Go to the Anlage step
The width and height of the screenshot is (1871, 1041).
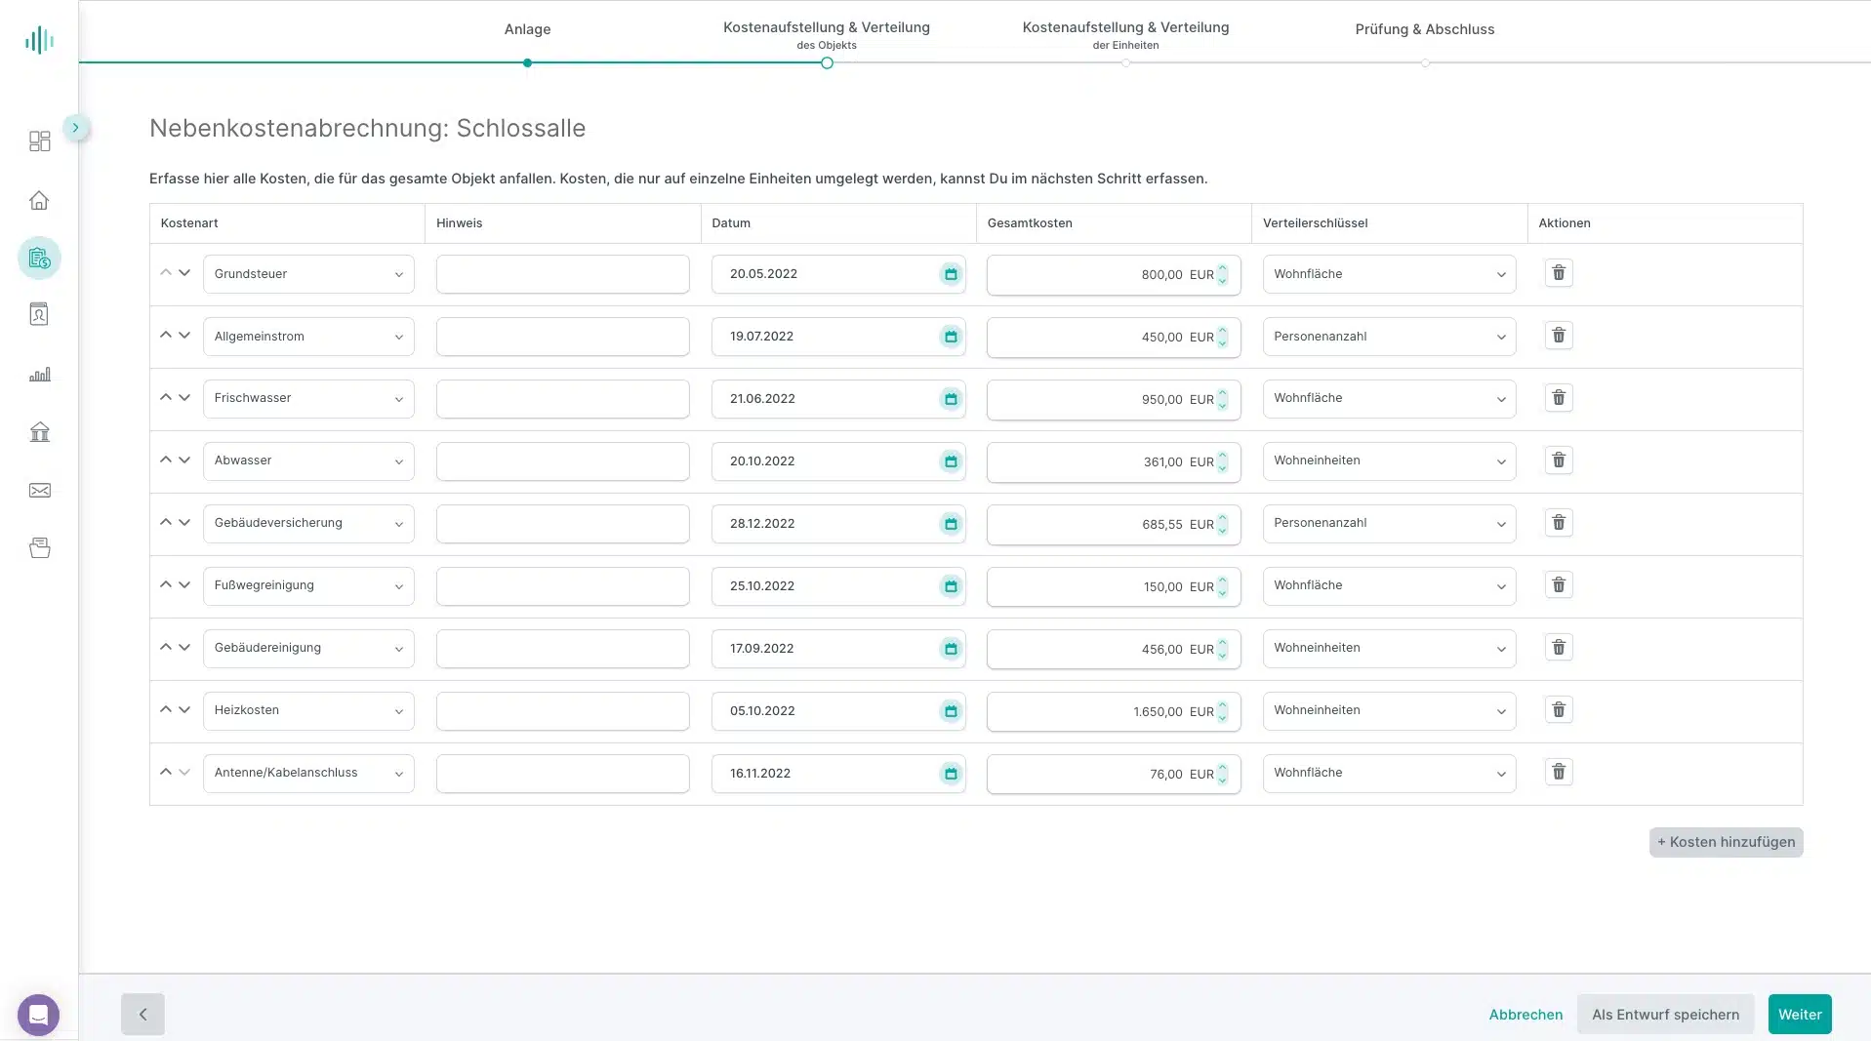527,29
